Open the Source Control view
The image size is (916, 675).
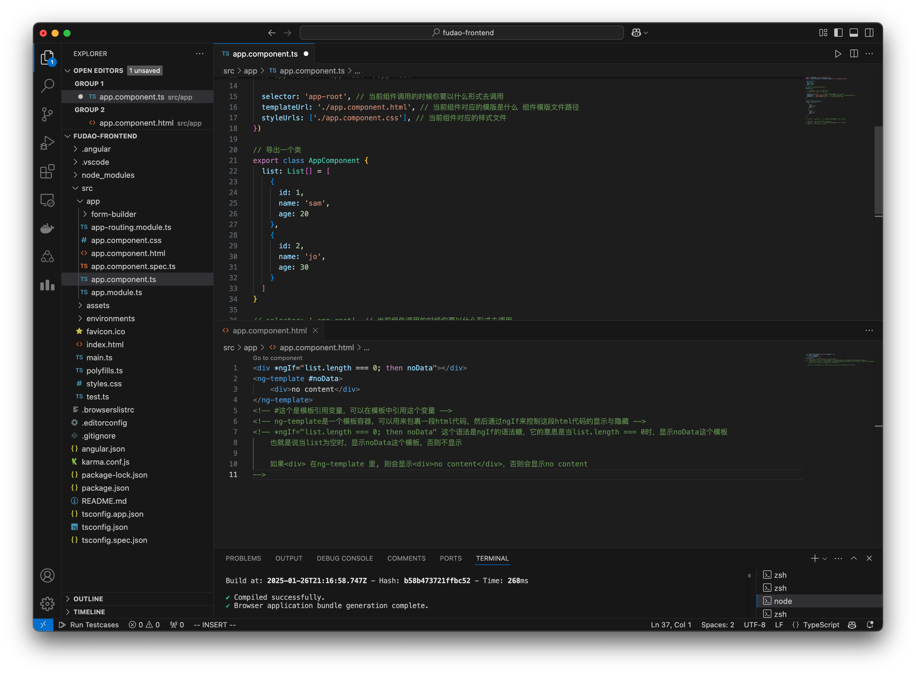pyautogui.click(x=47, y=114)
